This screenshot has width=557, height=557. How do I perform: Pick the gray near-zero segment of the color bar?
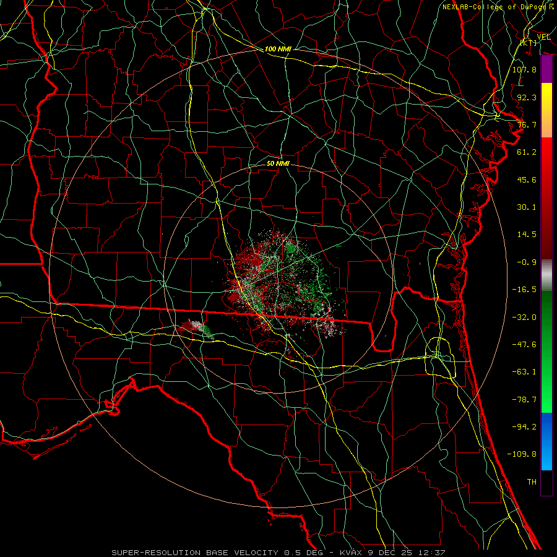(x=546, y=275)
